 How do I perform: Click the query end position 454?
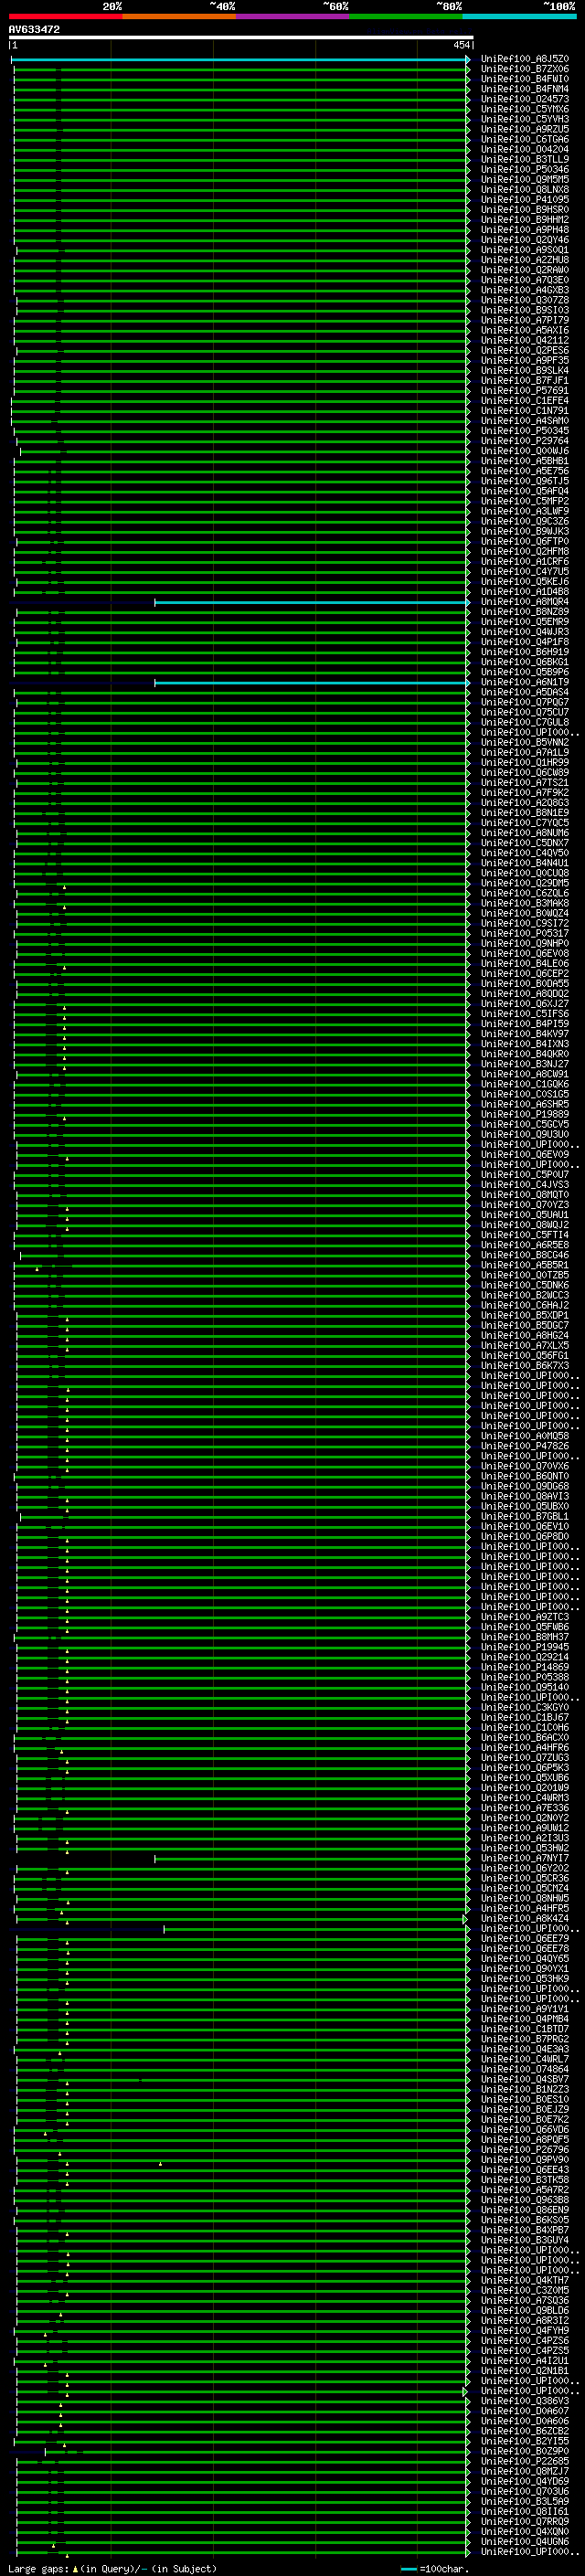[x=461, y=45]
